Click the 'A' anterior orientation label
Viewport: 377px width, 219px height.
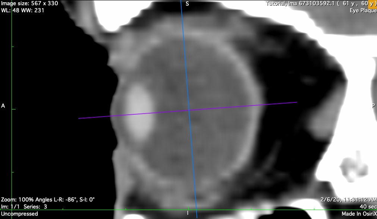pyautogui.click(x=3, y=106)
